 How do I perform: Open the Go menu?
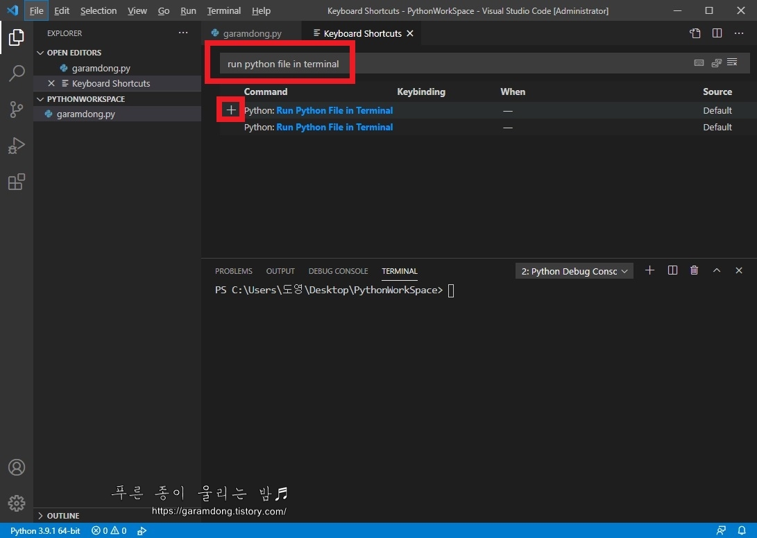[x=164, y=10]
